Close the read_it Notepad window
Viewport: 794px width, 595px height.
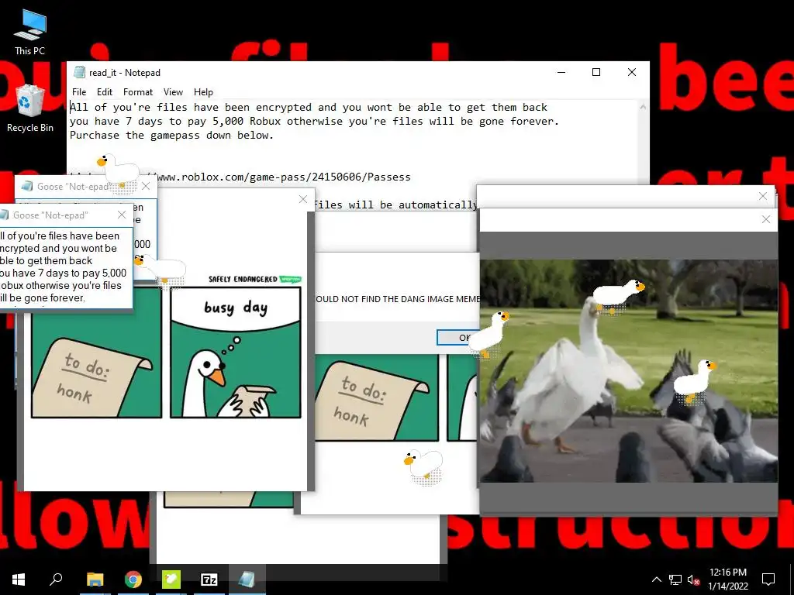coord(631,72)
